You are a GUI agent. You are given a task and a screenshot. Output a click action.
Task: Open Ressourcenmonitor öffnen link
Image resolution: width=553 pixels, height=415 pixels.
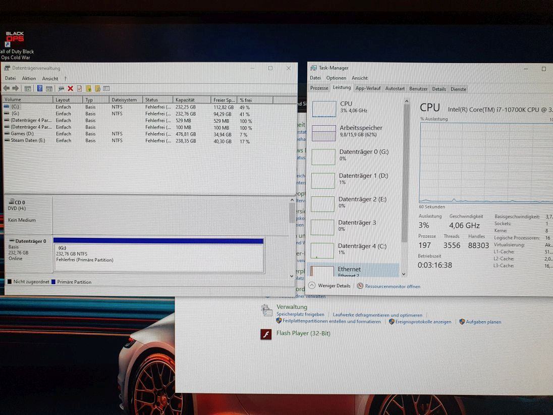(393, 287)
